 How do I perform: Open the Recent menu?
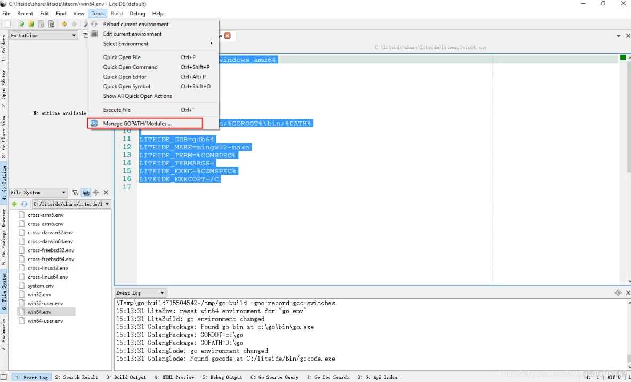(x=25, y=13)
